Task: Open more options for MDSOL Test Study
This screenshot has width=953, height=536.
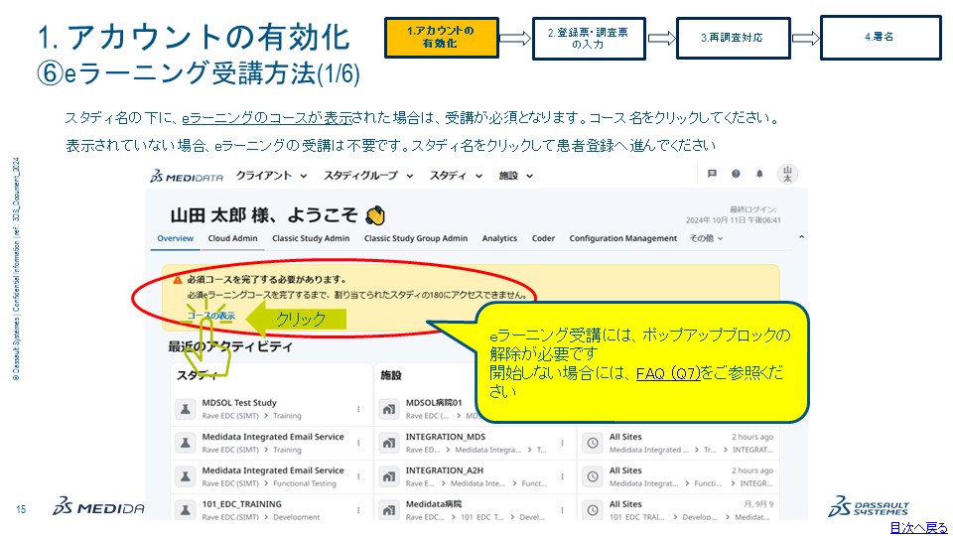Action: [x=358, y=409]
